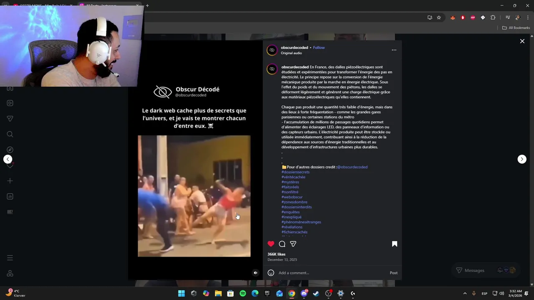Open Explore compass in sidebar
The image size is (534, 300).
pos(10,150)
